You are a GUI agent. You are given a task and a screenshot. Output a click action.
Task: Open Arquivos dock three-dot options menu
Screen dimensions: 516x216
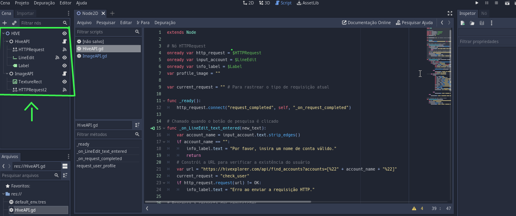68,156
